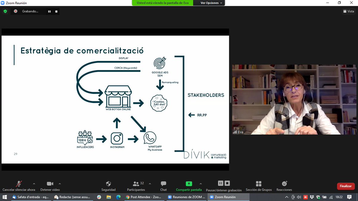Click the green encryption shield icon
Screen dimensions: 358x201
(5, 11)
